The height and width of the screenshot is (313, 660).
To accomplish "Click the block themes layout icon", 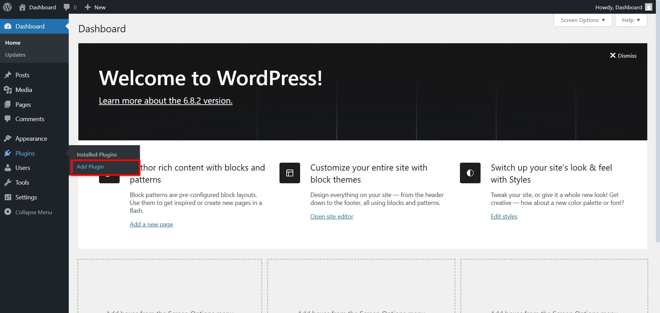I will pos(290,173).
